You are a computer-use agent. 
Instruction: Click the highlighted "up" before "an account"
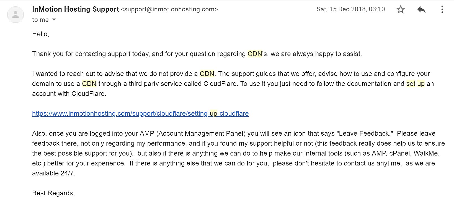[x=421, y=84]
